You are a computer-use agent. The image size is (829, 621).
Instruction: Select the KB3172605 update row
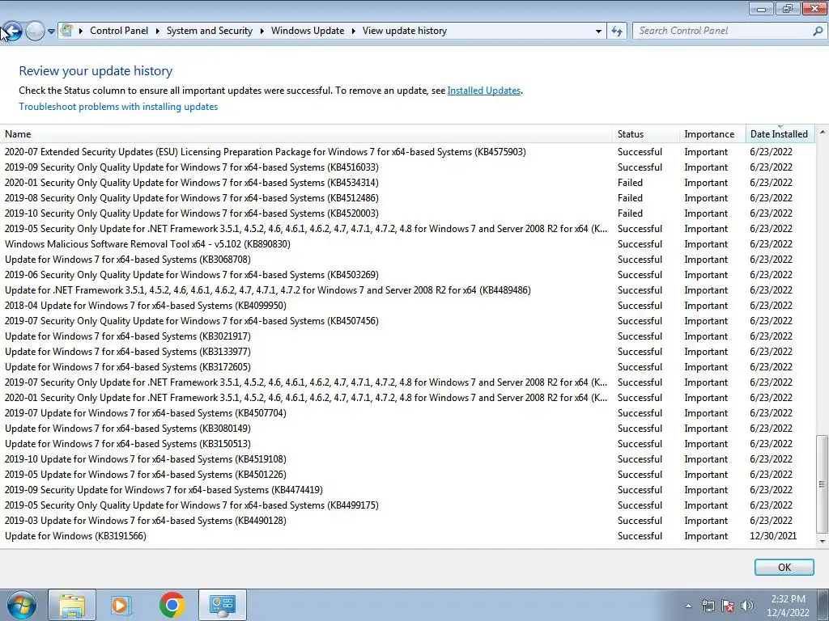tap(407, 367)
